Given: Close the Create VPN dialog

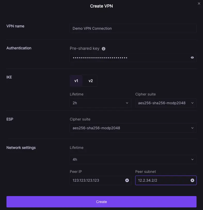Looking at the screenshot, I should [x=199, y=4].
